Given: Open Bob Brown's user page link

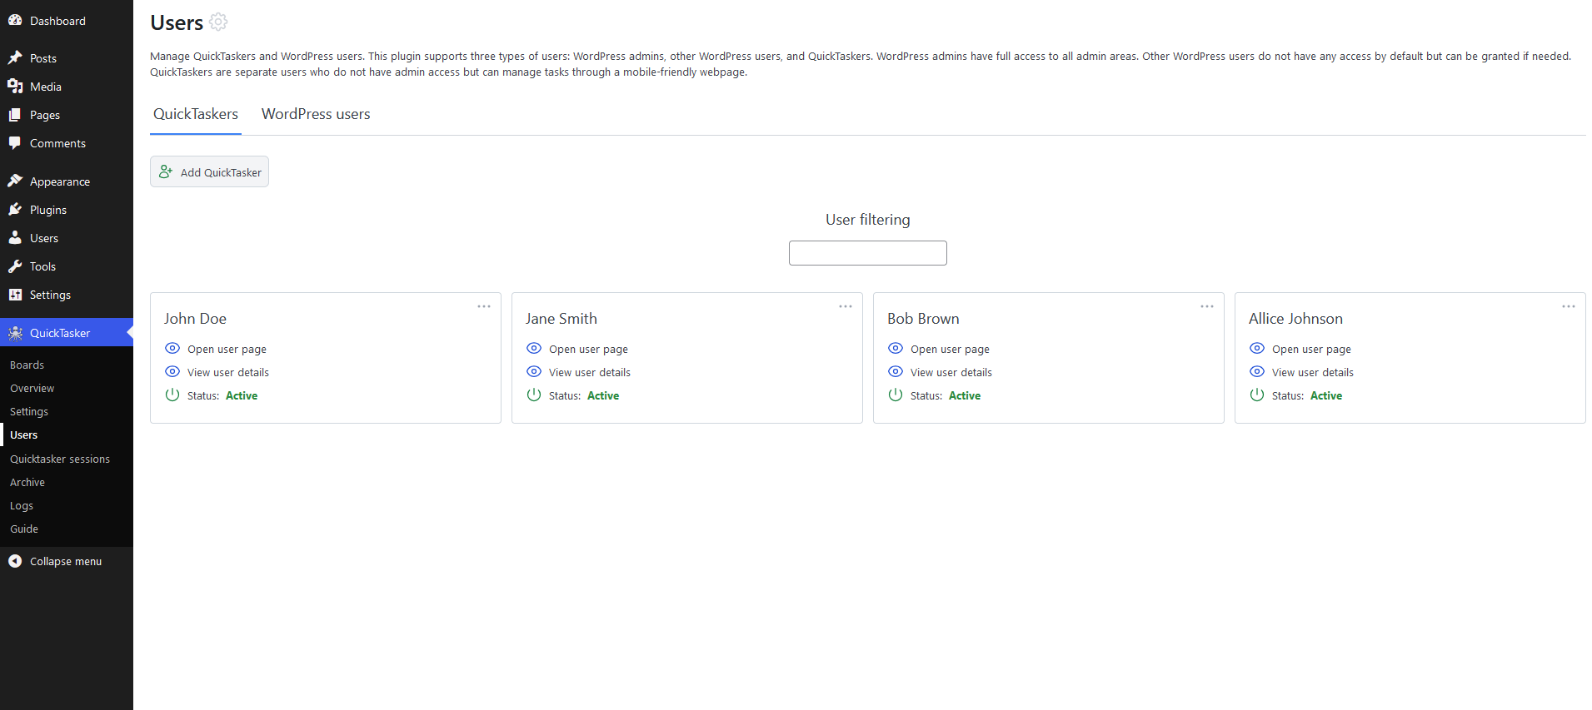Looking at the screenshot, I should coord(950,349).
